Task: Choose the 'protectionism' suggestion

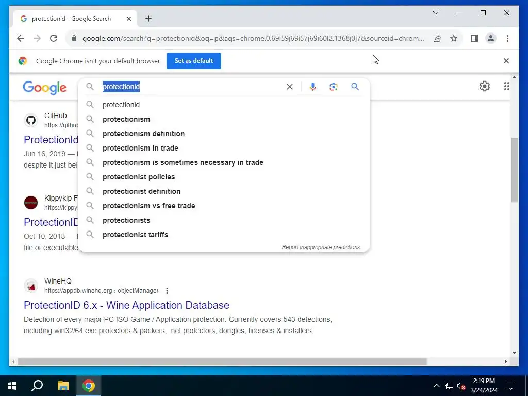Action: tap(224, 119)
